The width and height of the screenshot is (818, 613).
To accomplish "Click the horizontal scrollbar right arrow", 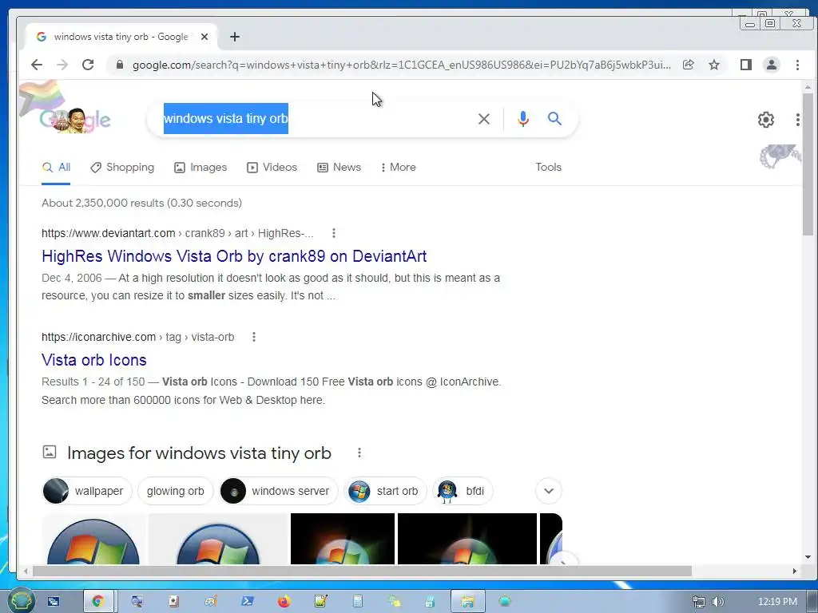I will (x=795, y=571).
